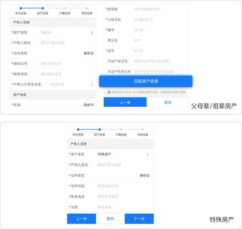Tap 上一步 below the 匹配房产信息 button
The height and width of the screenshot is (229, 242).
125,102
